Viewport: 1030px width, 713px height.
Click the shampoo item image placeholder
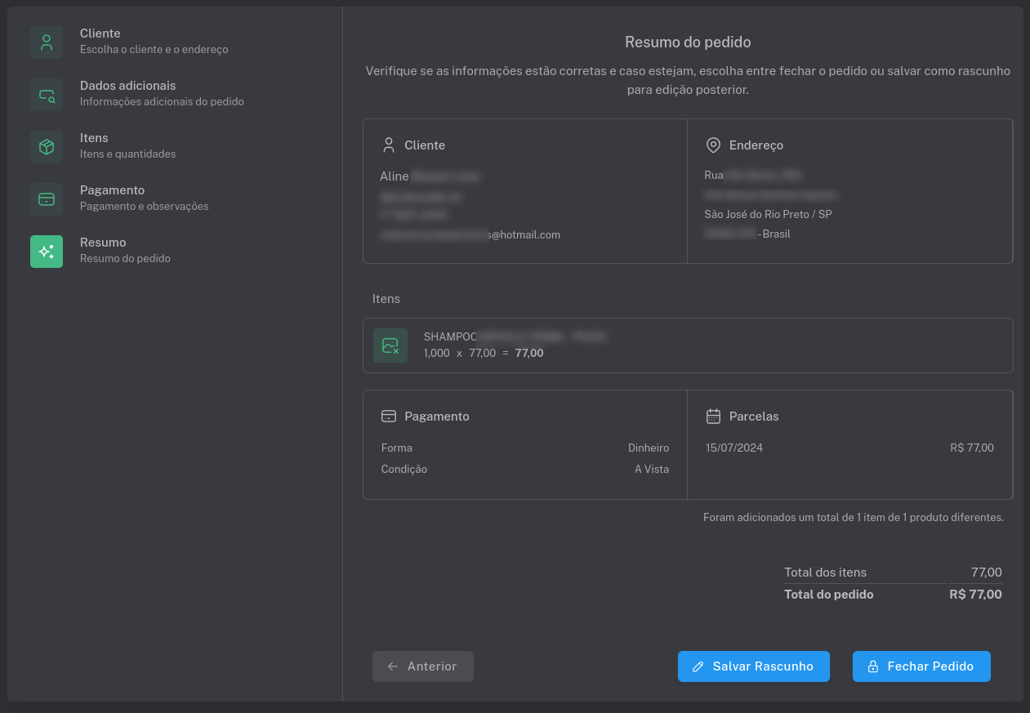390,345
